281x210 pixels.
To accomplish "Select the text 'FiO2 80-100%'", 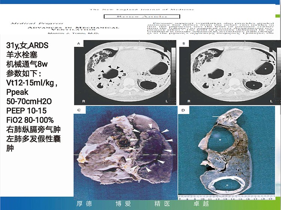I will tap(30, 120).
